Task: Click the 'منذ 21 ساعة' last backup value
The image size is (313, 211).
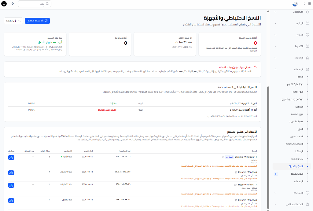Action: pos(184,42)
